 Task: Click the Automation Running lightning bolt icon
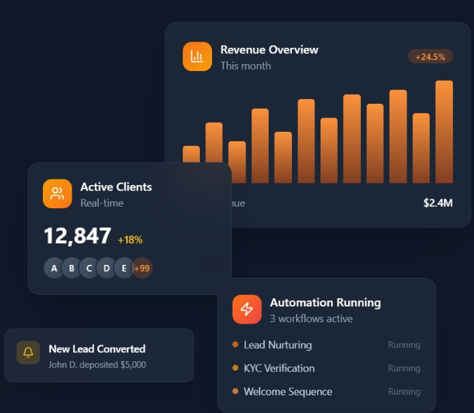coord(247,309)
